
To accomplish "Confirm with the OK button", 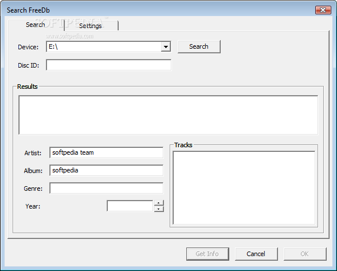I will click(x=305, y=254).
